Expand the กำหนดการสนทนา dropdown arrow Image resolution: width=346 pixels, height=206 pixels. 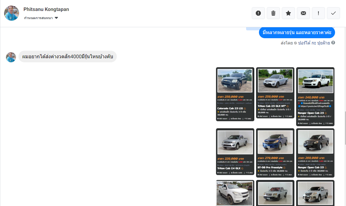pyautogui.click(x=56, y=18)
